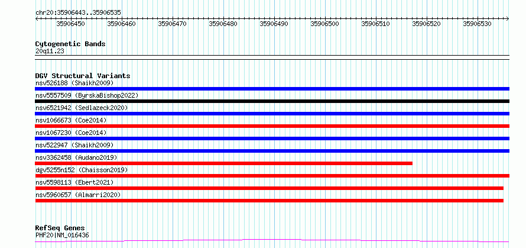Select the Cytogenetic Bands track heading
The height and width of the screenshot is (248, 526).
pyautogui.click(x=70, y=44)
